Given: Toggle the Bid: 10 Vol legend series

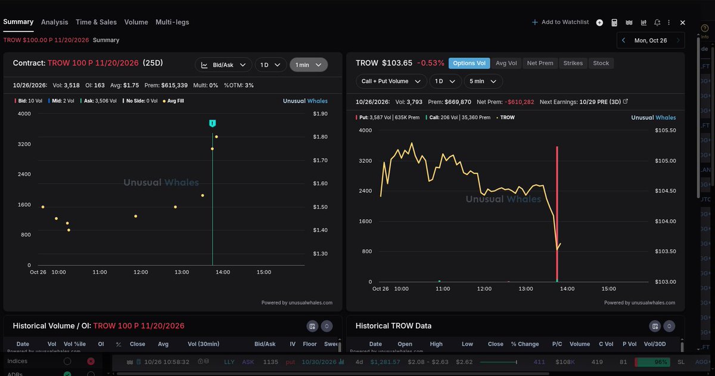Looking at the screenshot, I should (x=28, y=101).
